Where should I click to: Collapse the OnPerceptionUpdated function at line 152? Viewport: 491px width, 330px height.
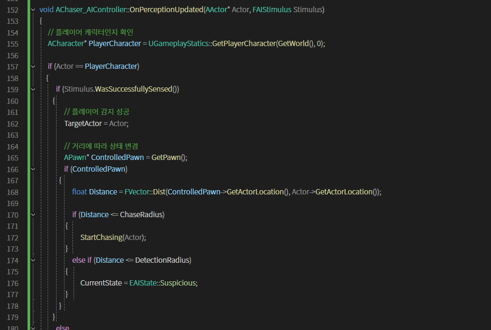click(33, 10)
